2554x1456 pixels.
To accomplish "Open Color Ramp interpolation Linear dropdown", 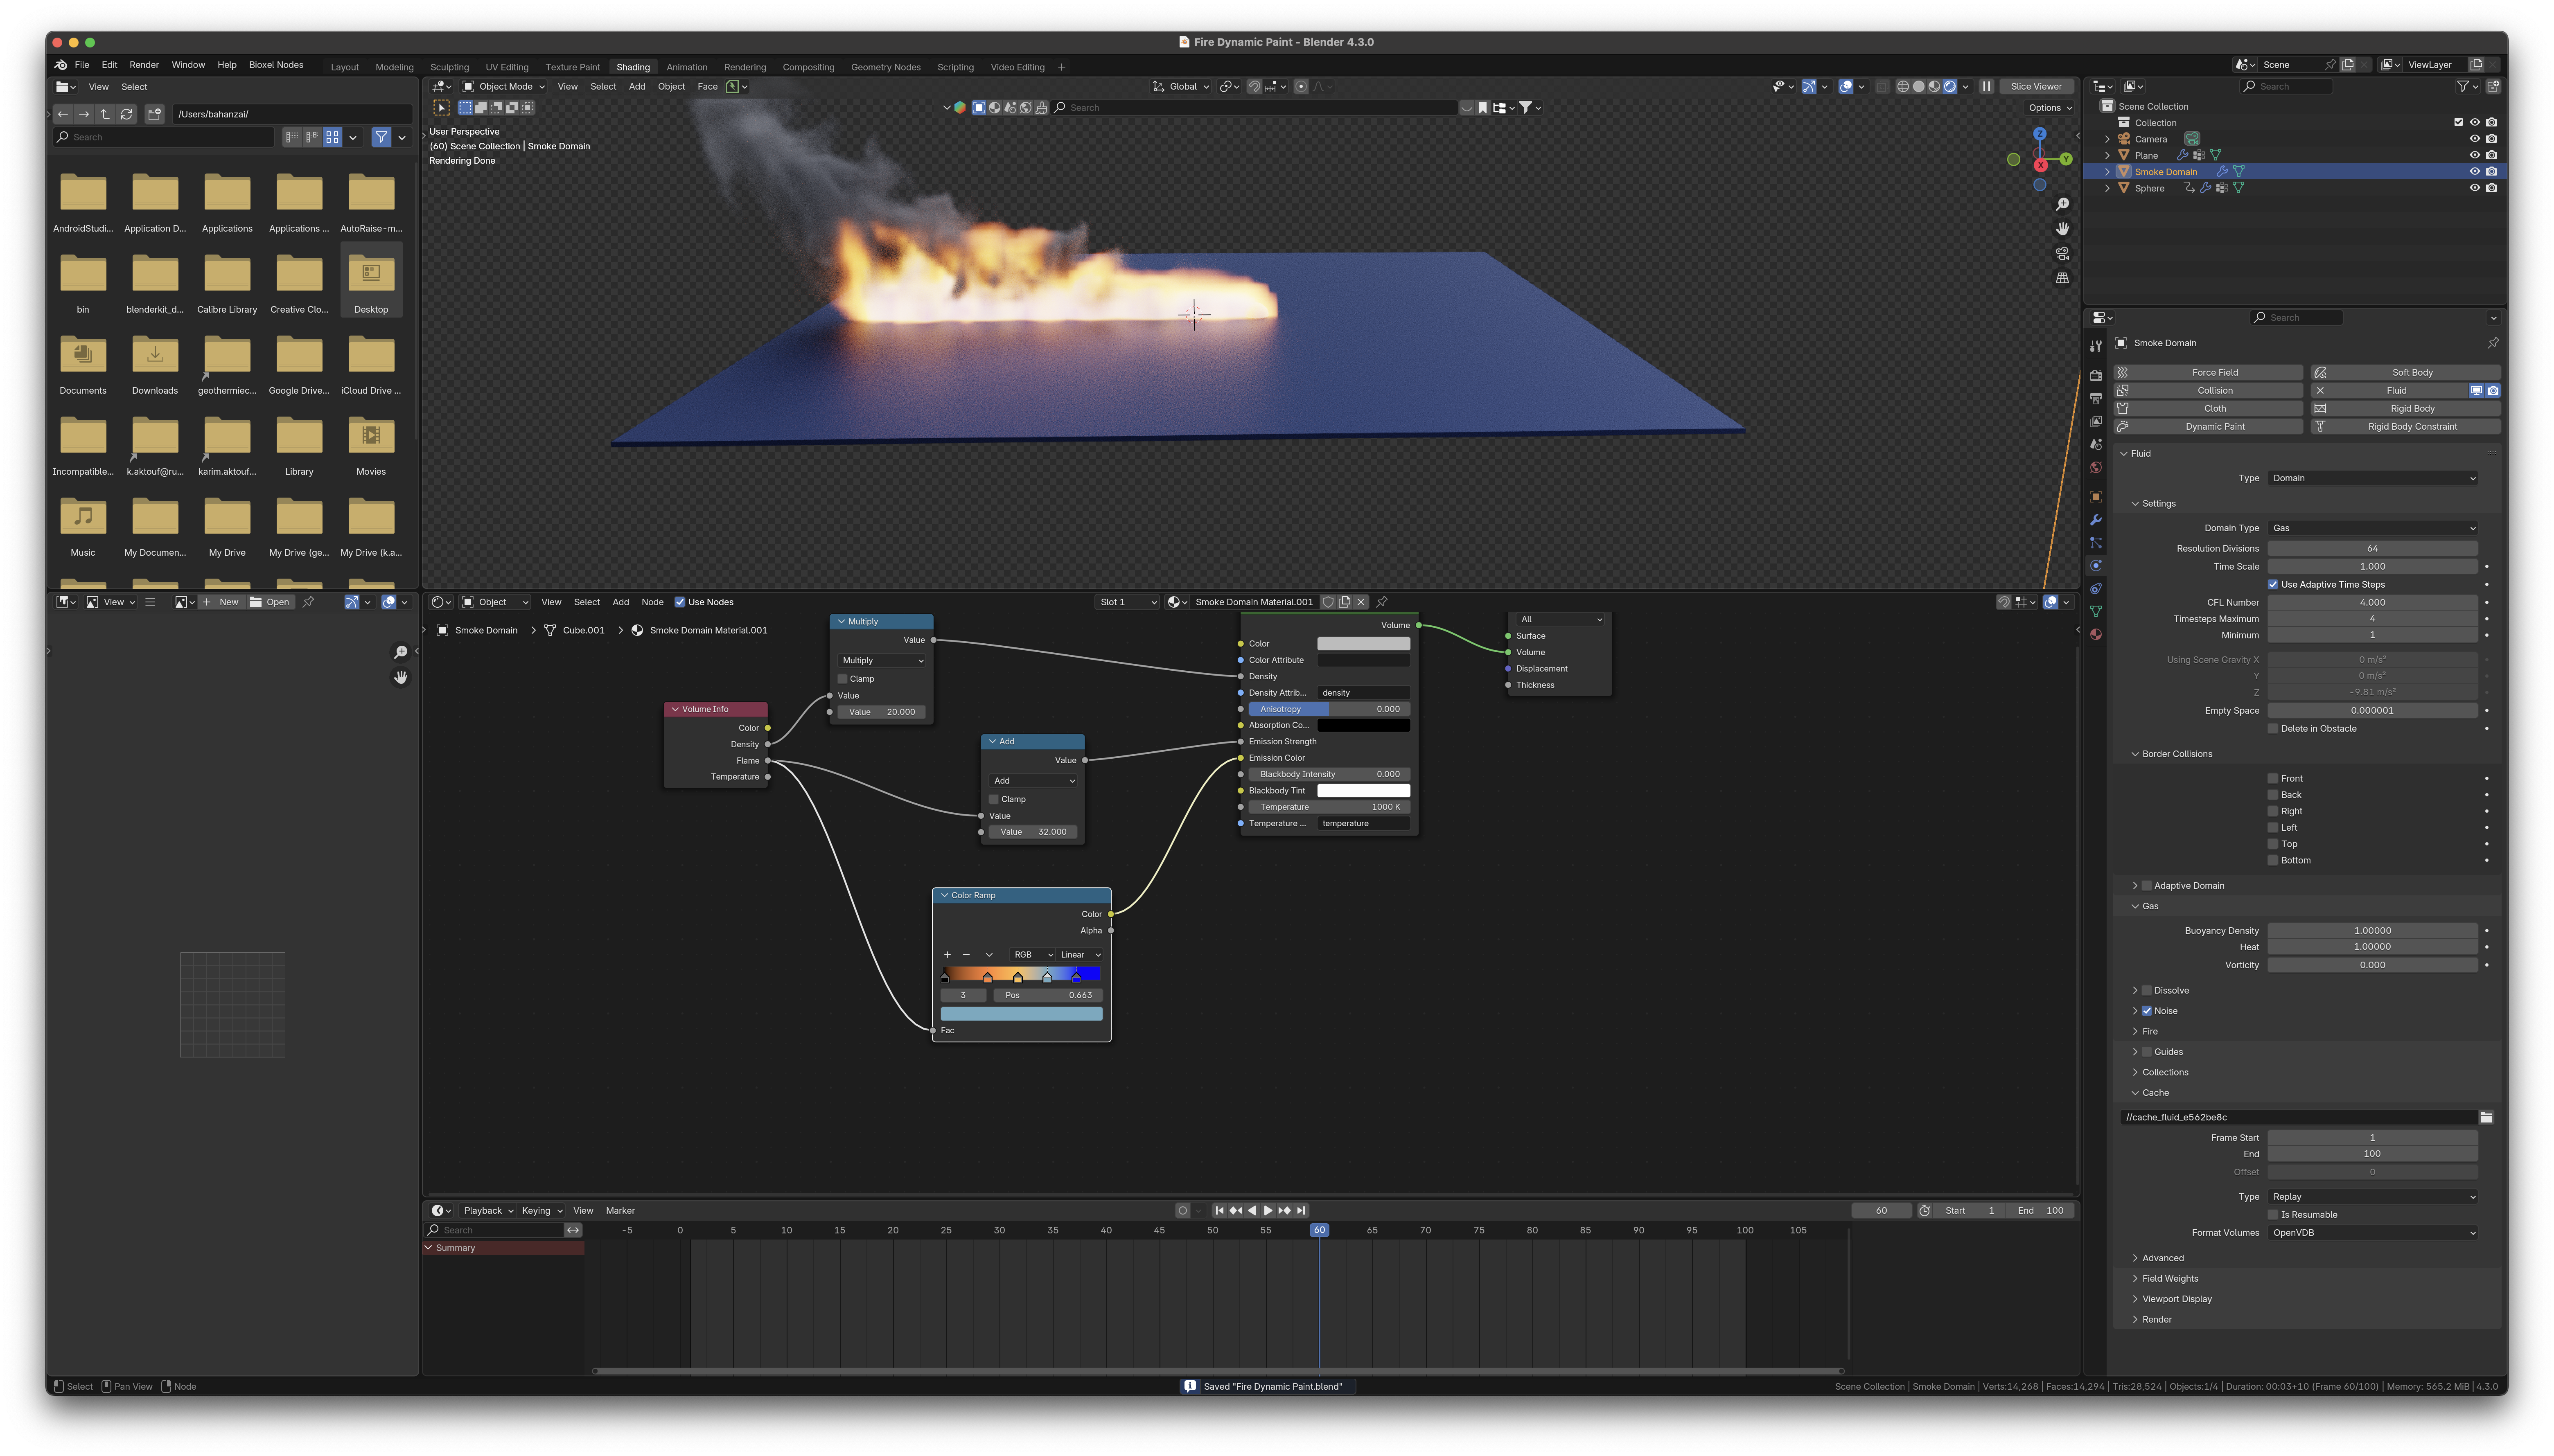I will (1080, 955).
